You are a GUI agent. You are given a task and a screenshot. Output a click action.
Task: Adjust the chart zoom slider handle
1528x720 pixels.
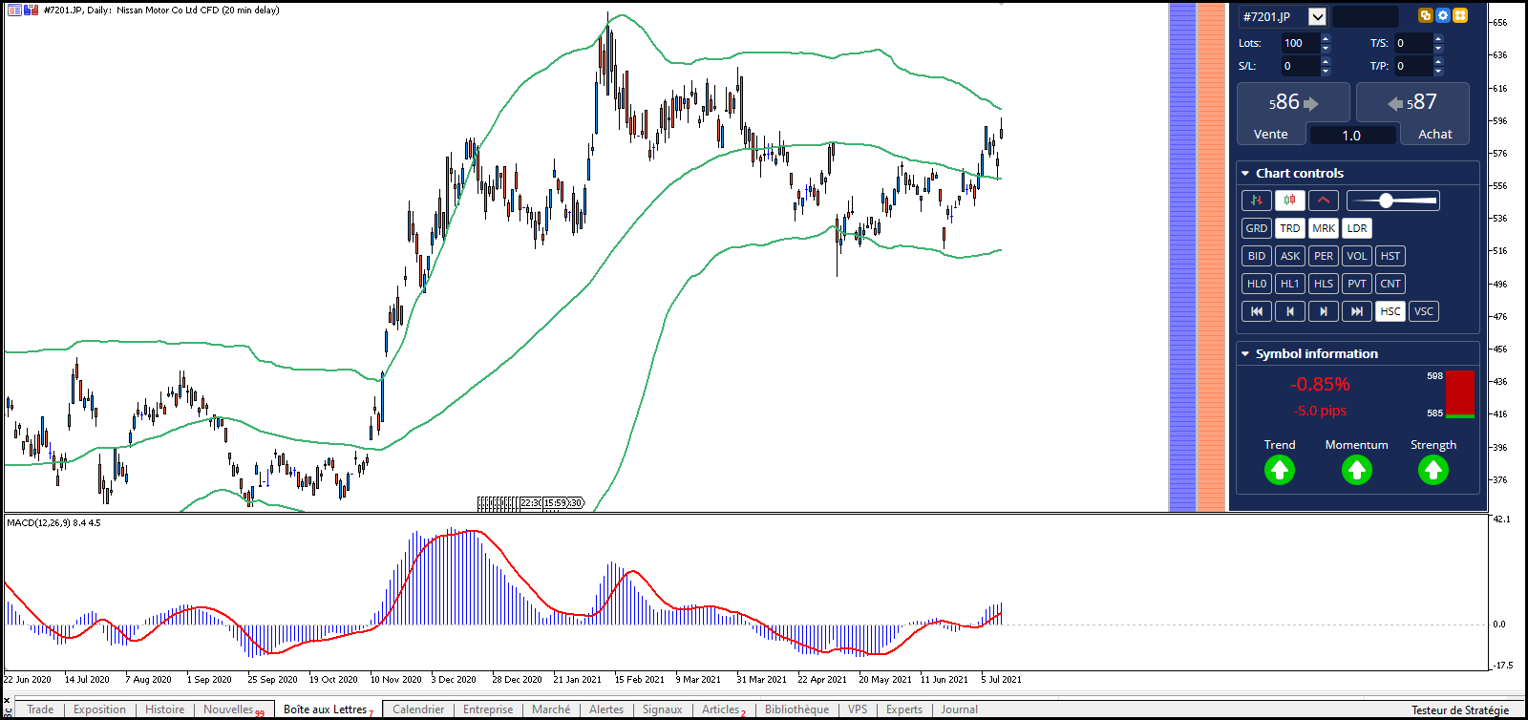[x=1386, y=201]
